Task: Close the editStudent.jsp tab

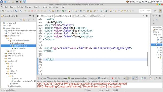Action: pos(70,16)
